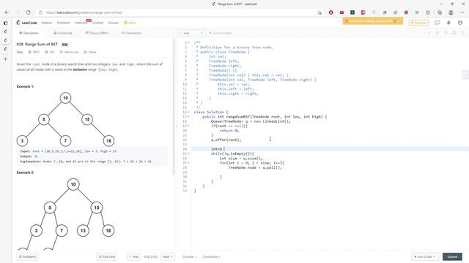Click Example 1 tree root node 10
Screen dimensions: 469x263
(x=65, y=98)
